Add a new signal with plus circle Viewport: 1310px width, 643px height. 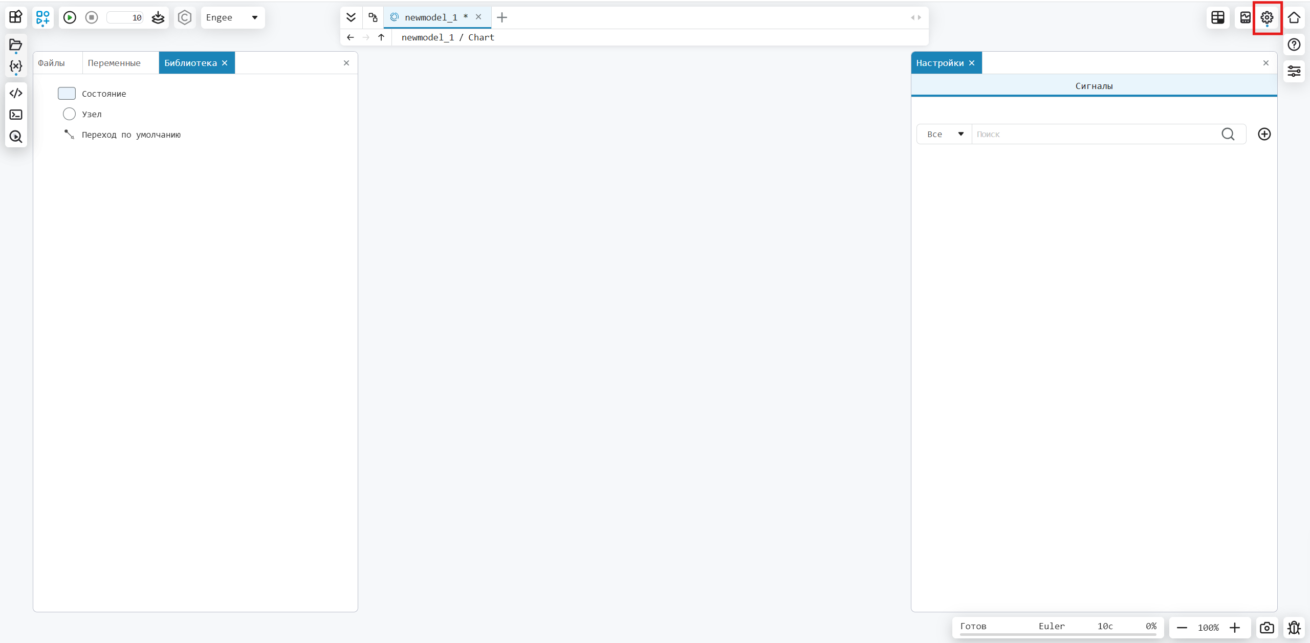[x=1264, y=134]
